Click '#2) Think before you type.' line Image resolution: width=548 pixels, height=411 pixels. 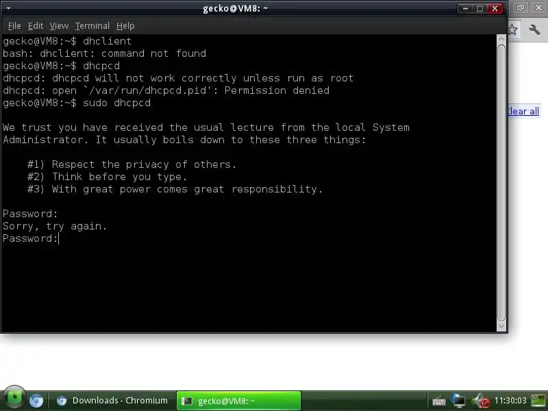tap(107, 177)
